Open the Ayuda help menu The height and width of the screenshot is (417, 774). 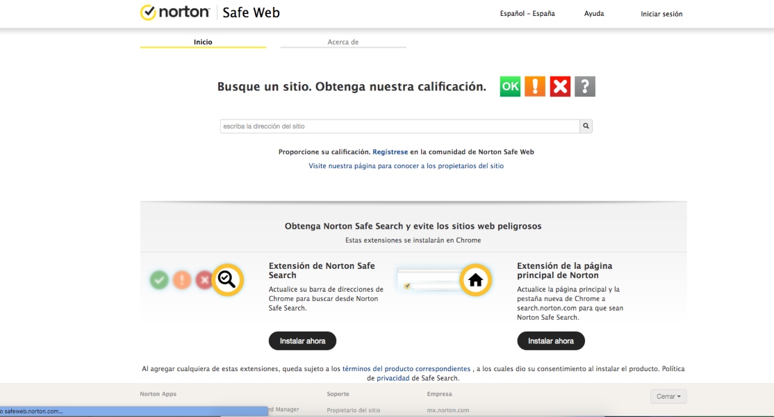coord(594,14)
